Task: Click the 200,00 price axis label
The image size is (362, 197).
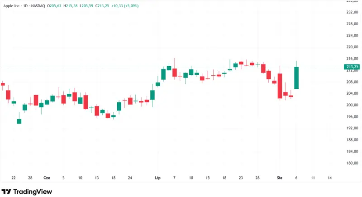Action: click(352, 105)
